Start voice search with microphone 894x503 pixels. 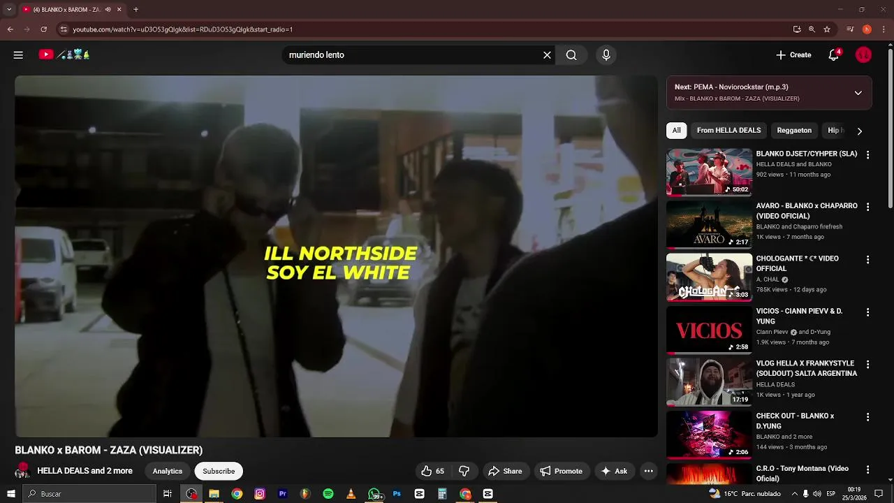606,54
